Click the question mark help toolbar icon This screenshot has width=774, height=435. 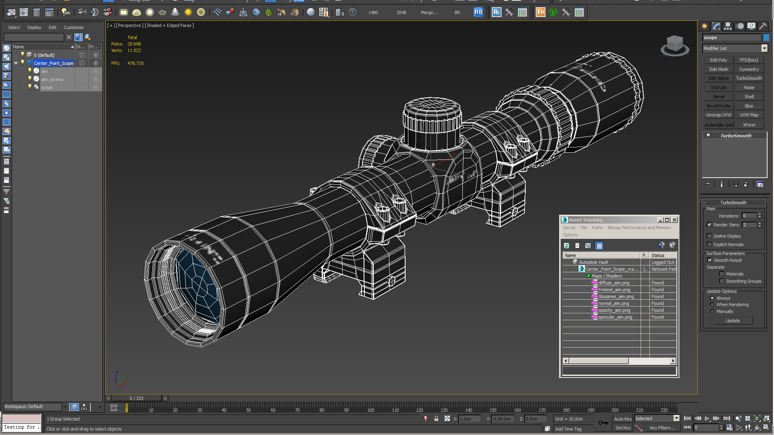353,12
